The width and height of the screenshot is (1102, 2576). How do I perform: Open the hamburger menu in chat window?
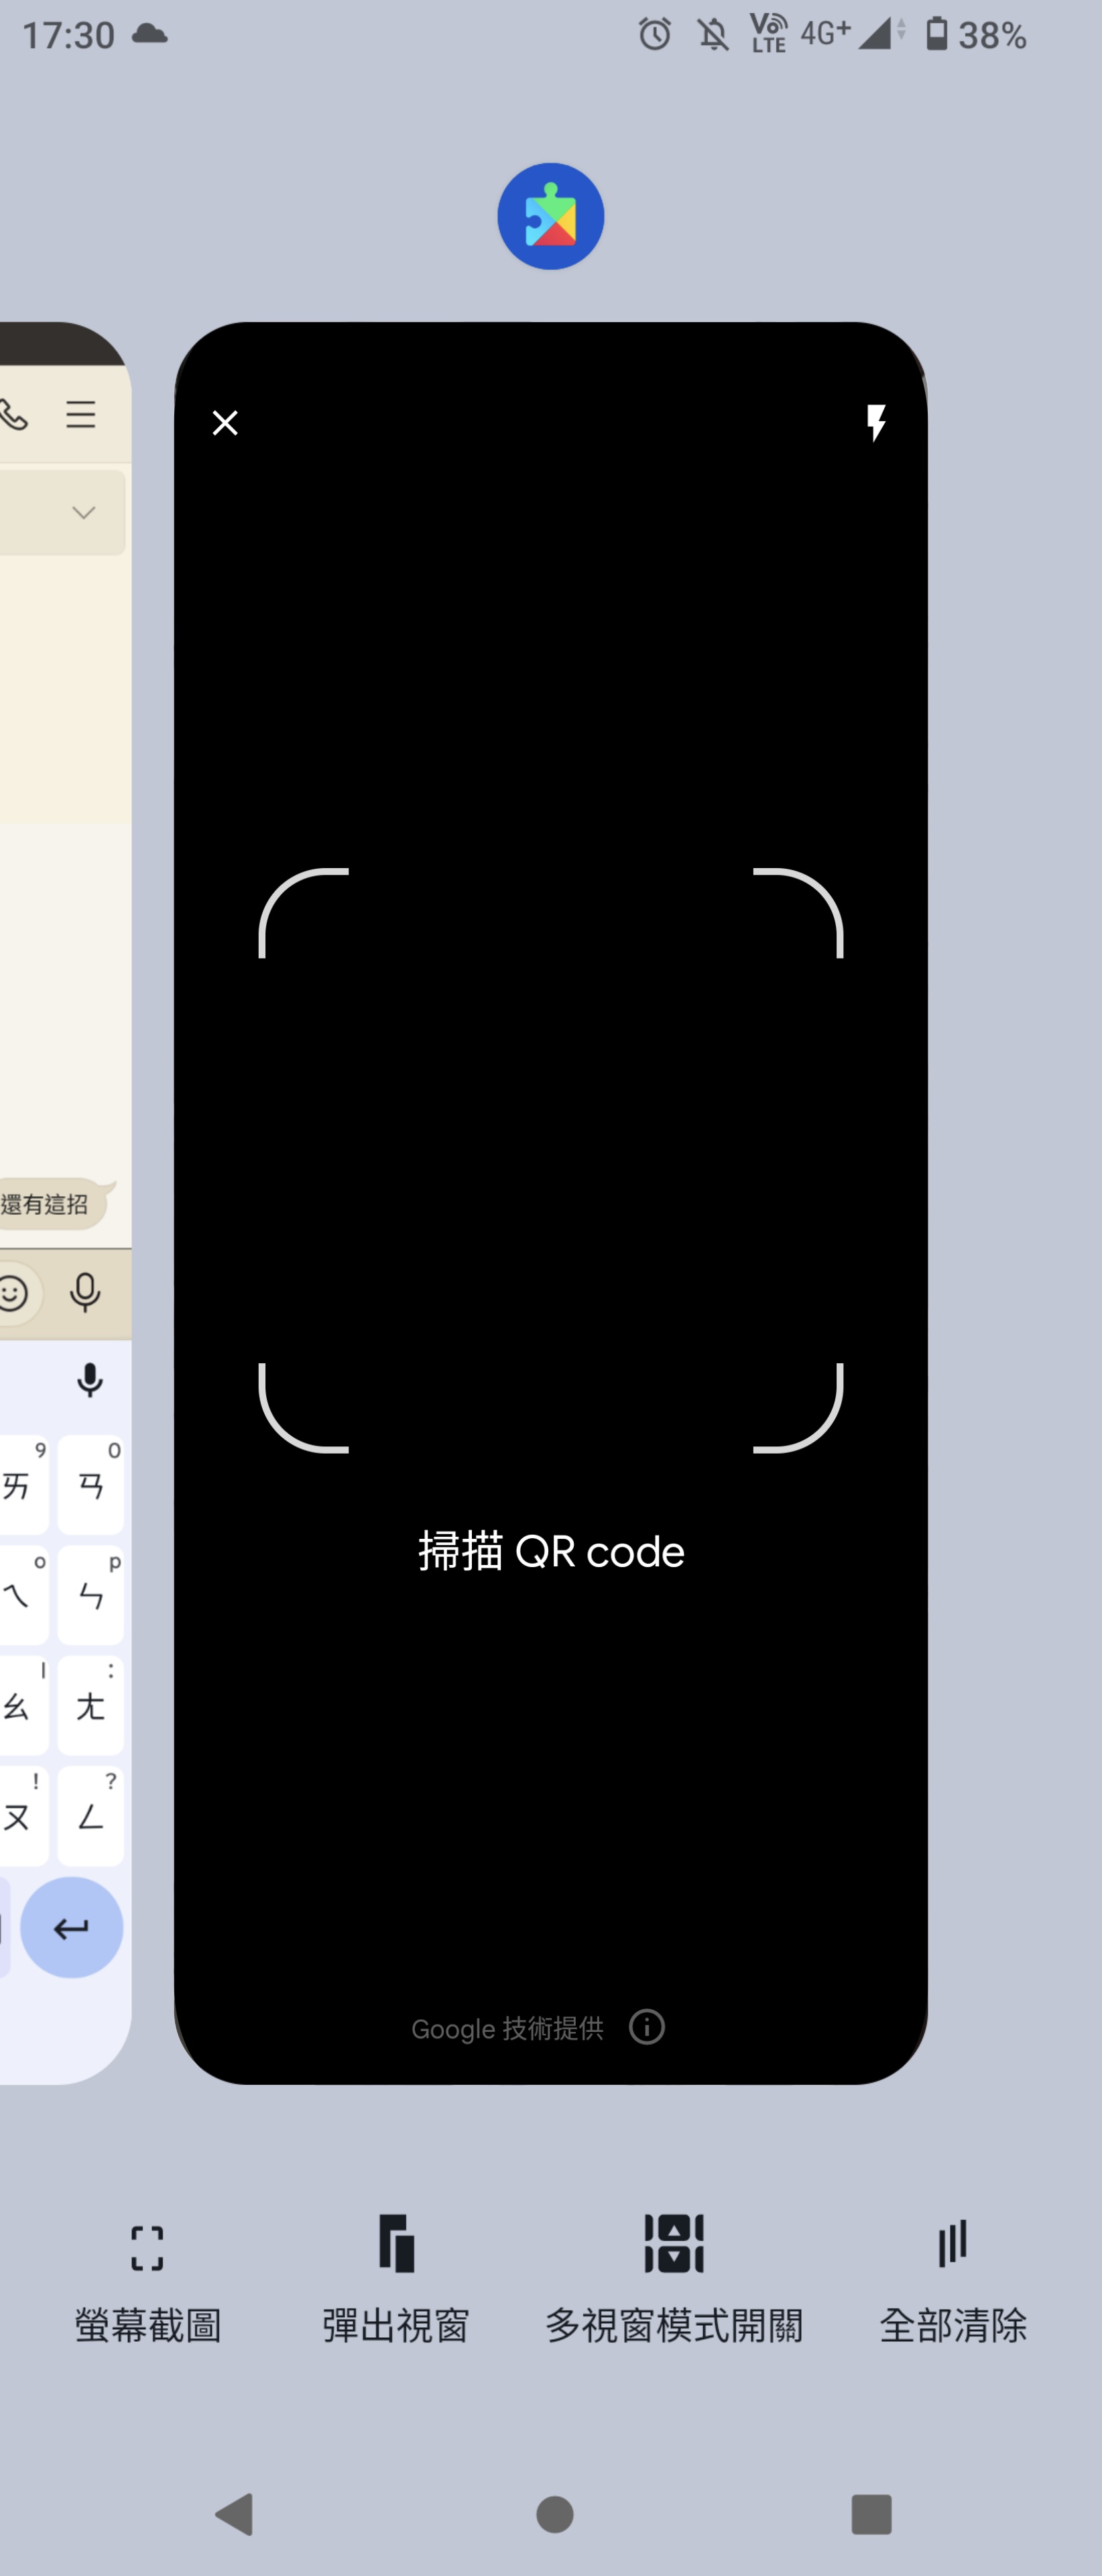point(81,414)
